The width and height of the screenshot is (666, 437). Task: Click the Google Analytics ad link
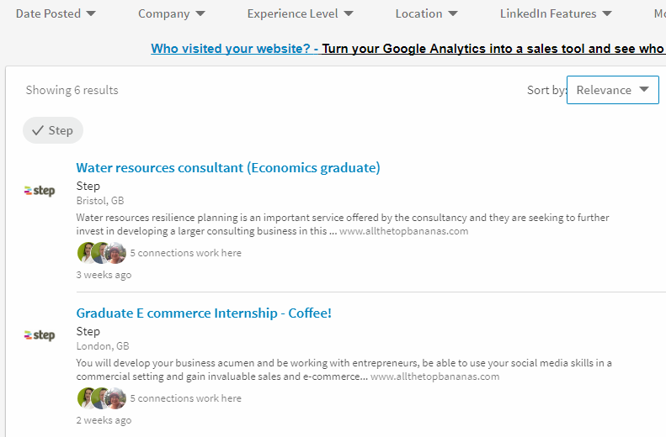click(408, 49)
